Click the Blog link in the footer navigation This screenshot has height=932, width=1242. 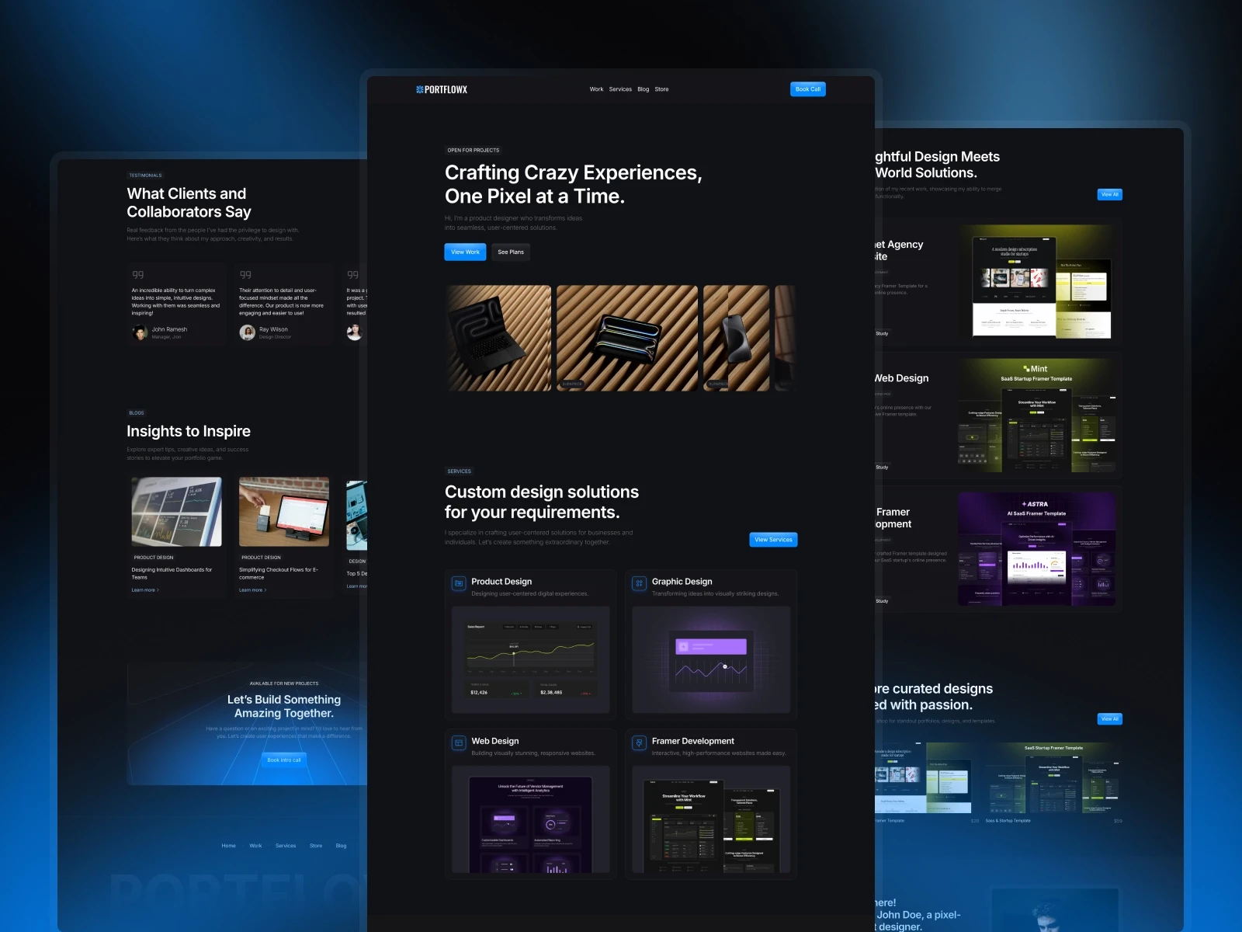click(x=341, y=845)
